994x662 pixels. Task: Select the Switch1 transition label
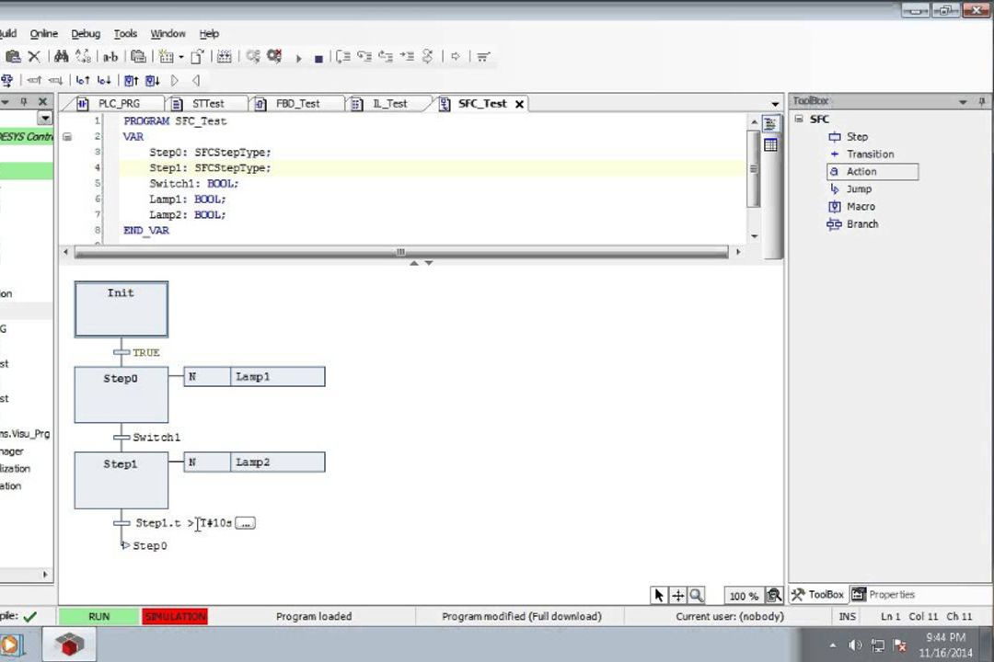[156, 437]
